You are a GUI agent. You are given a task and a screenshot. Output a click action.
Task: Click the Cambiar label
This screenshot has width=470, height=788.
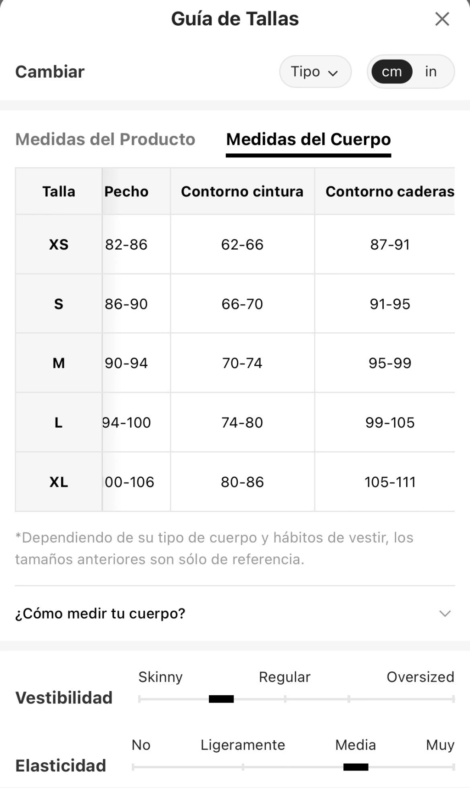[50, 72]
